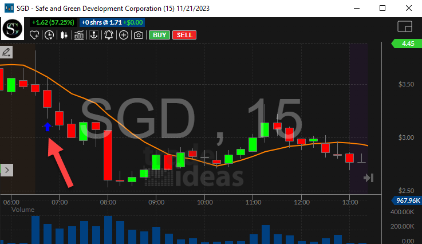Click the $3.00 price axis label

coord(406,137)
